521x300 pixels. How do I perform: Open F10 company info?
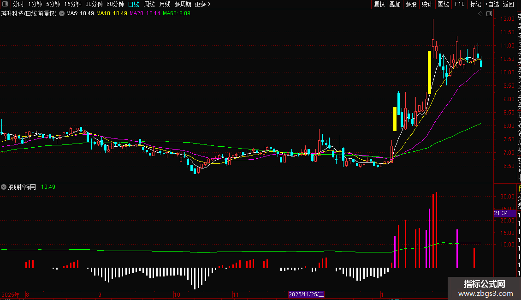(460, 4)
